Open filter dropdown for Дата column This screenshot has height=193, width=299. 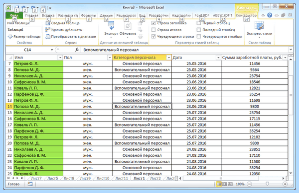click(218, 58)
